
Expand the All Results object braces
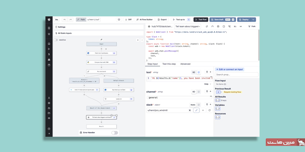tap(217, 100)
